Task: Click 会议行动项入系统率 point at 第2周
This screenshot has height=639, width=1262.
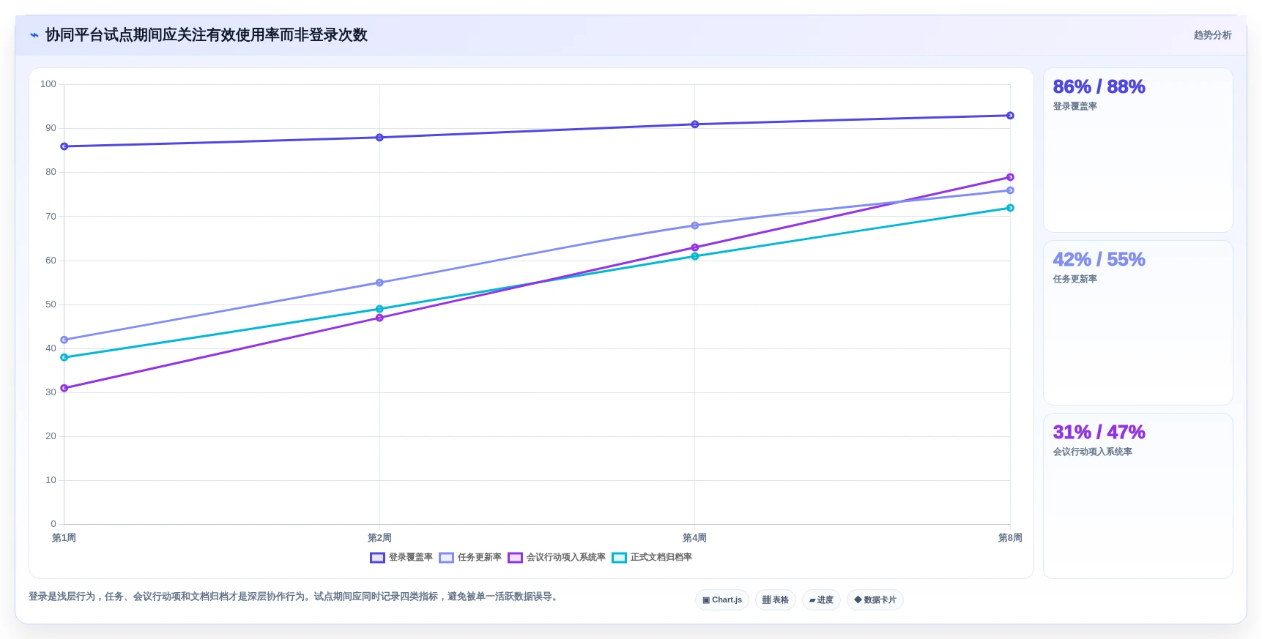Action: (x=379, y=318)
